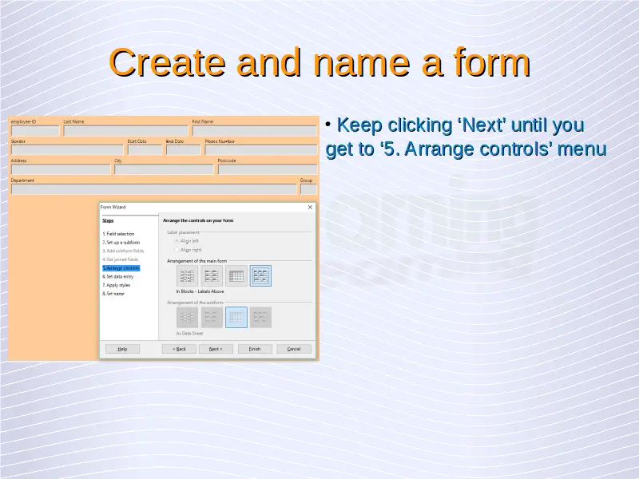The height and width of the screenshot is (479, 639).
Task: Close the Form Wizard window
Action: coord(310,208)
